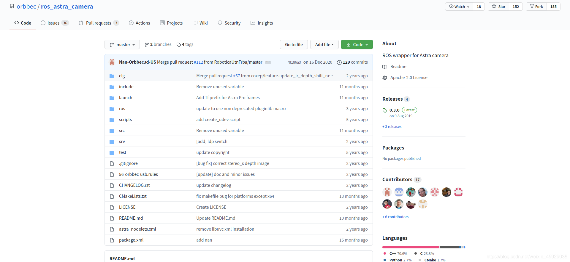
Task: Open the Insights tab
Action: (x=262, y=23)
